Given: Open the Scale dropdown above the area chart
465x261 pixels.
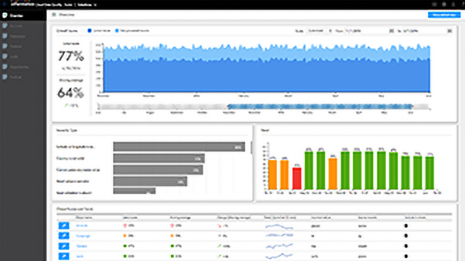Looking at the screenshot, I should [319, 31].
